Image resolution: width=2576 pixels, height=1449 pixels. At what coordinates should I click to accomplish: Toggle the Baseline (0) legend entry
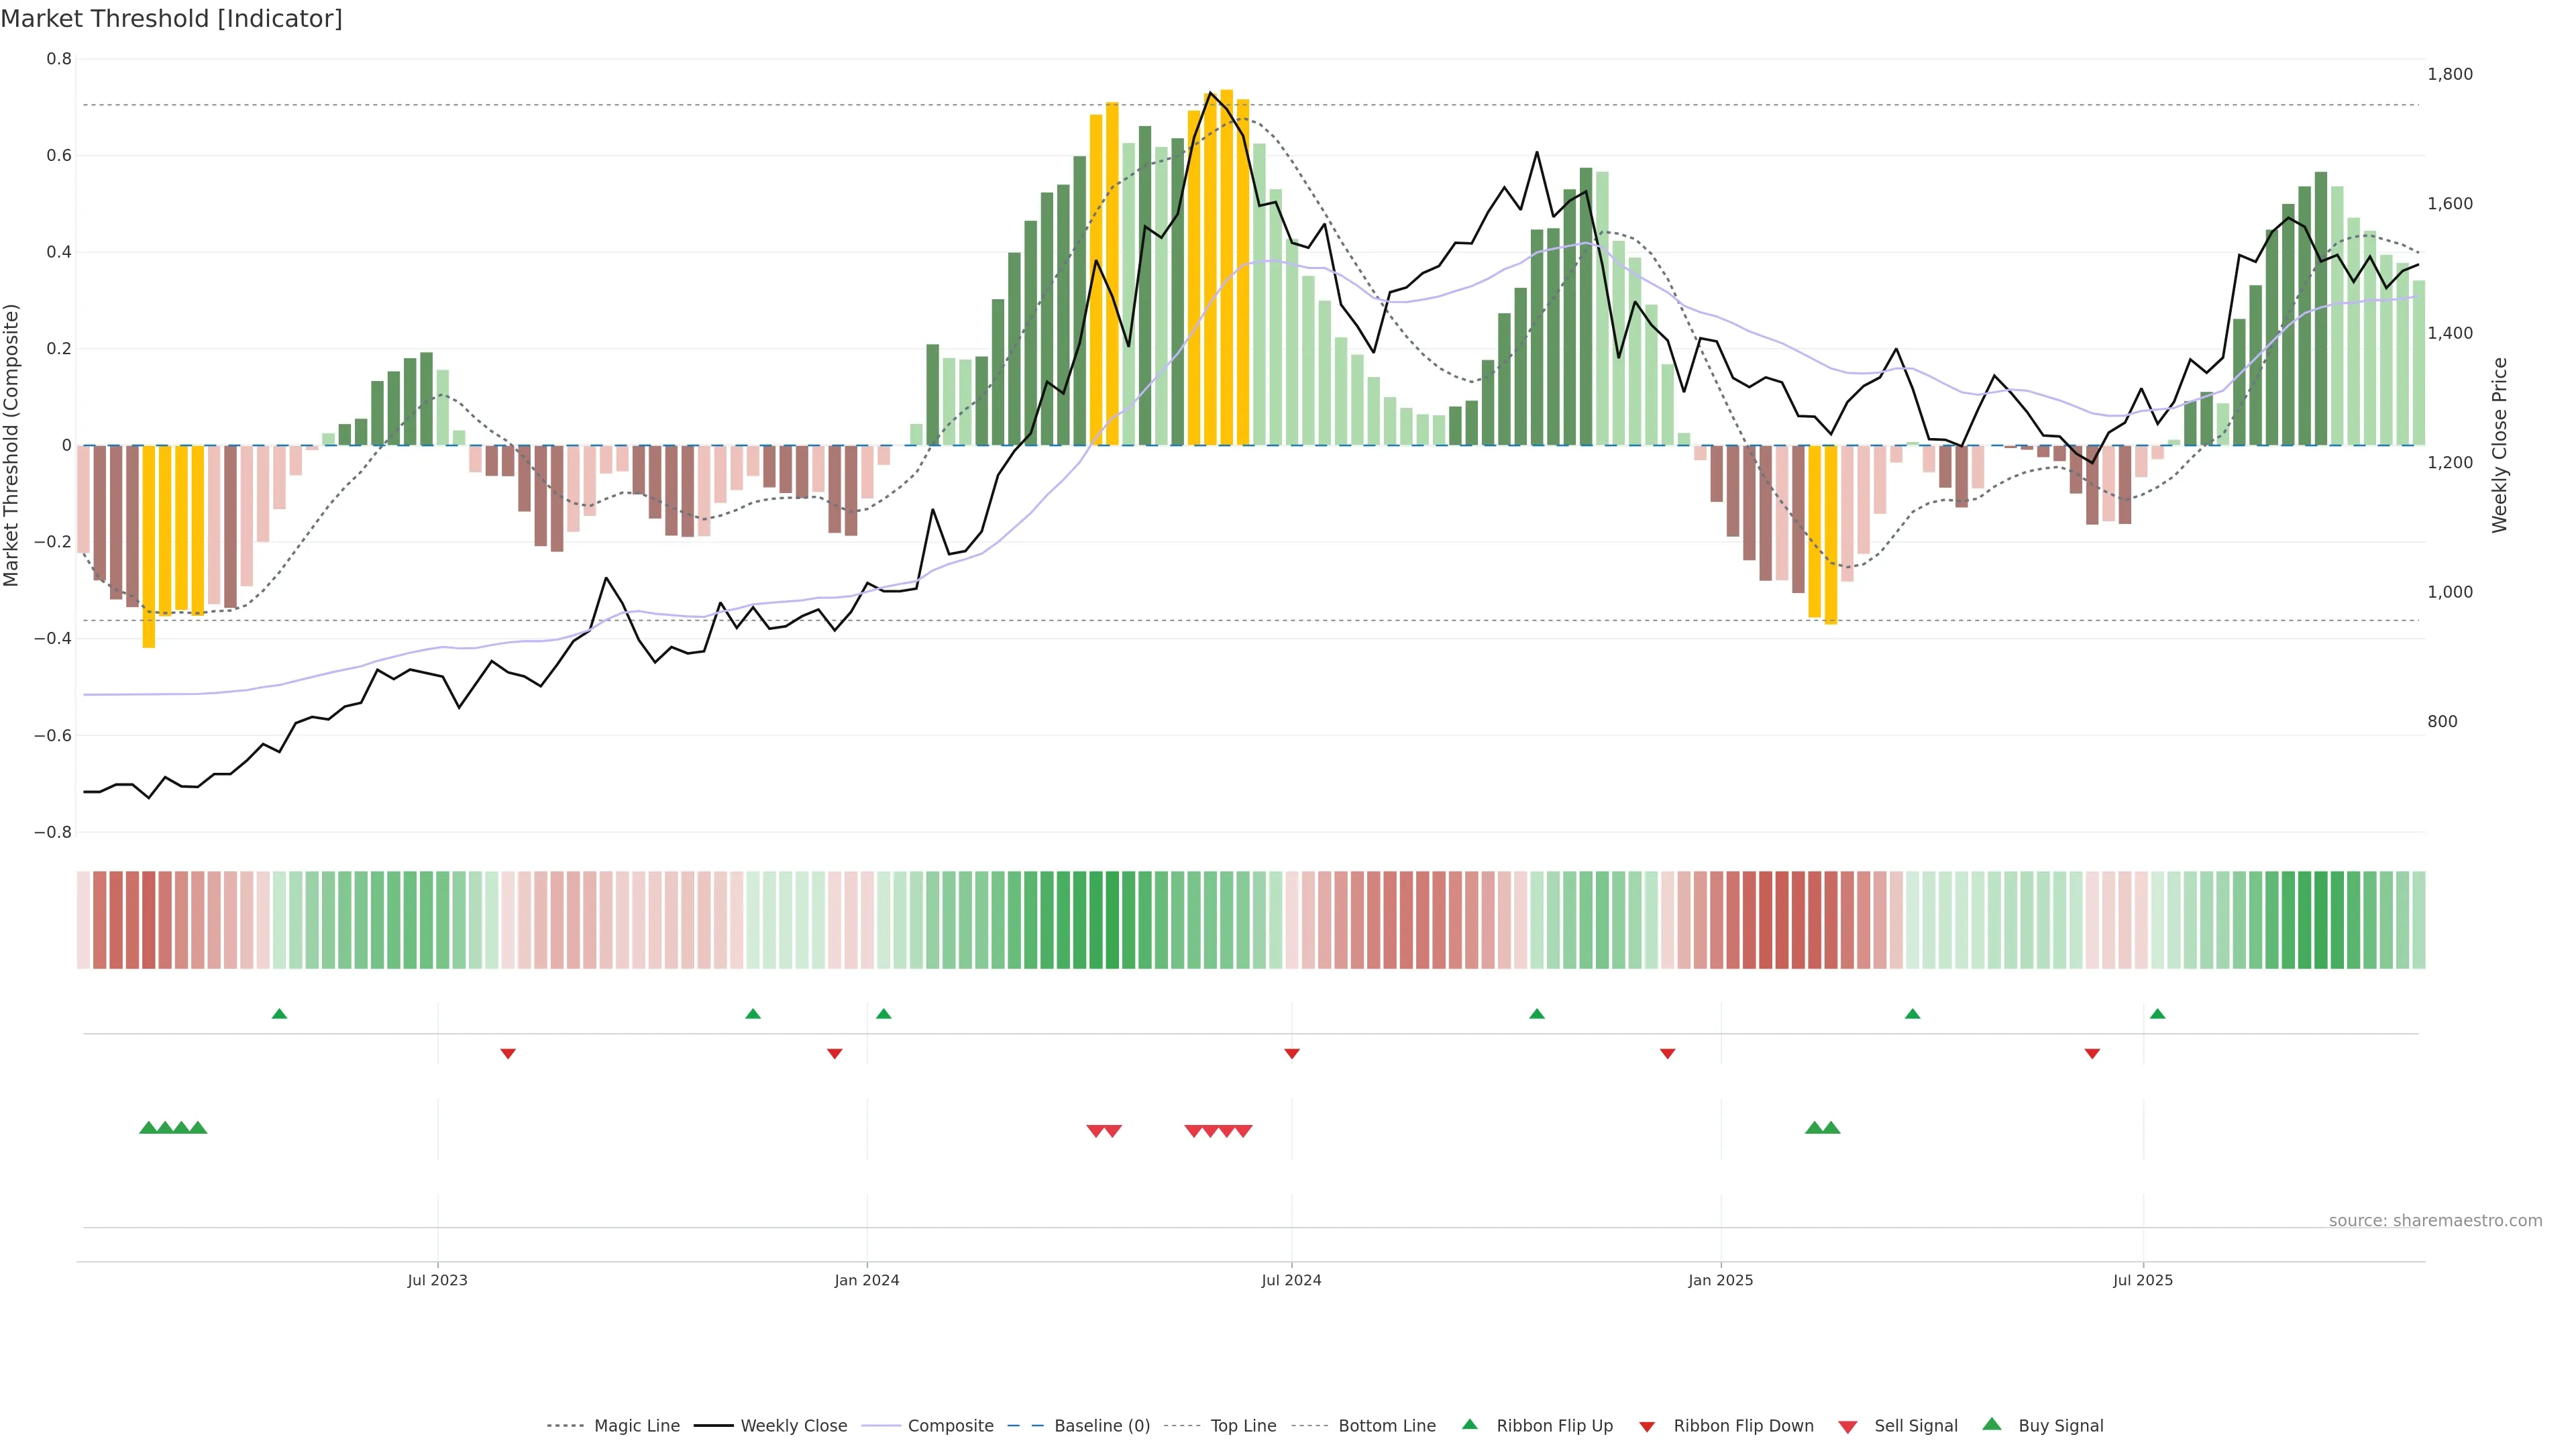pos(1101,1426)
